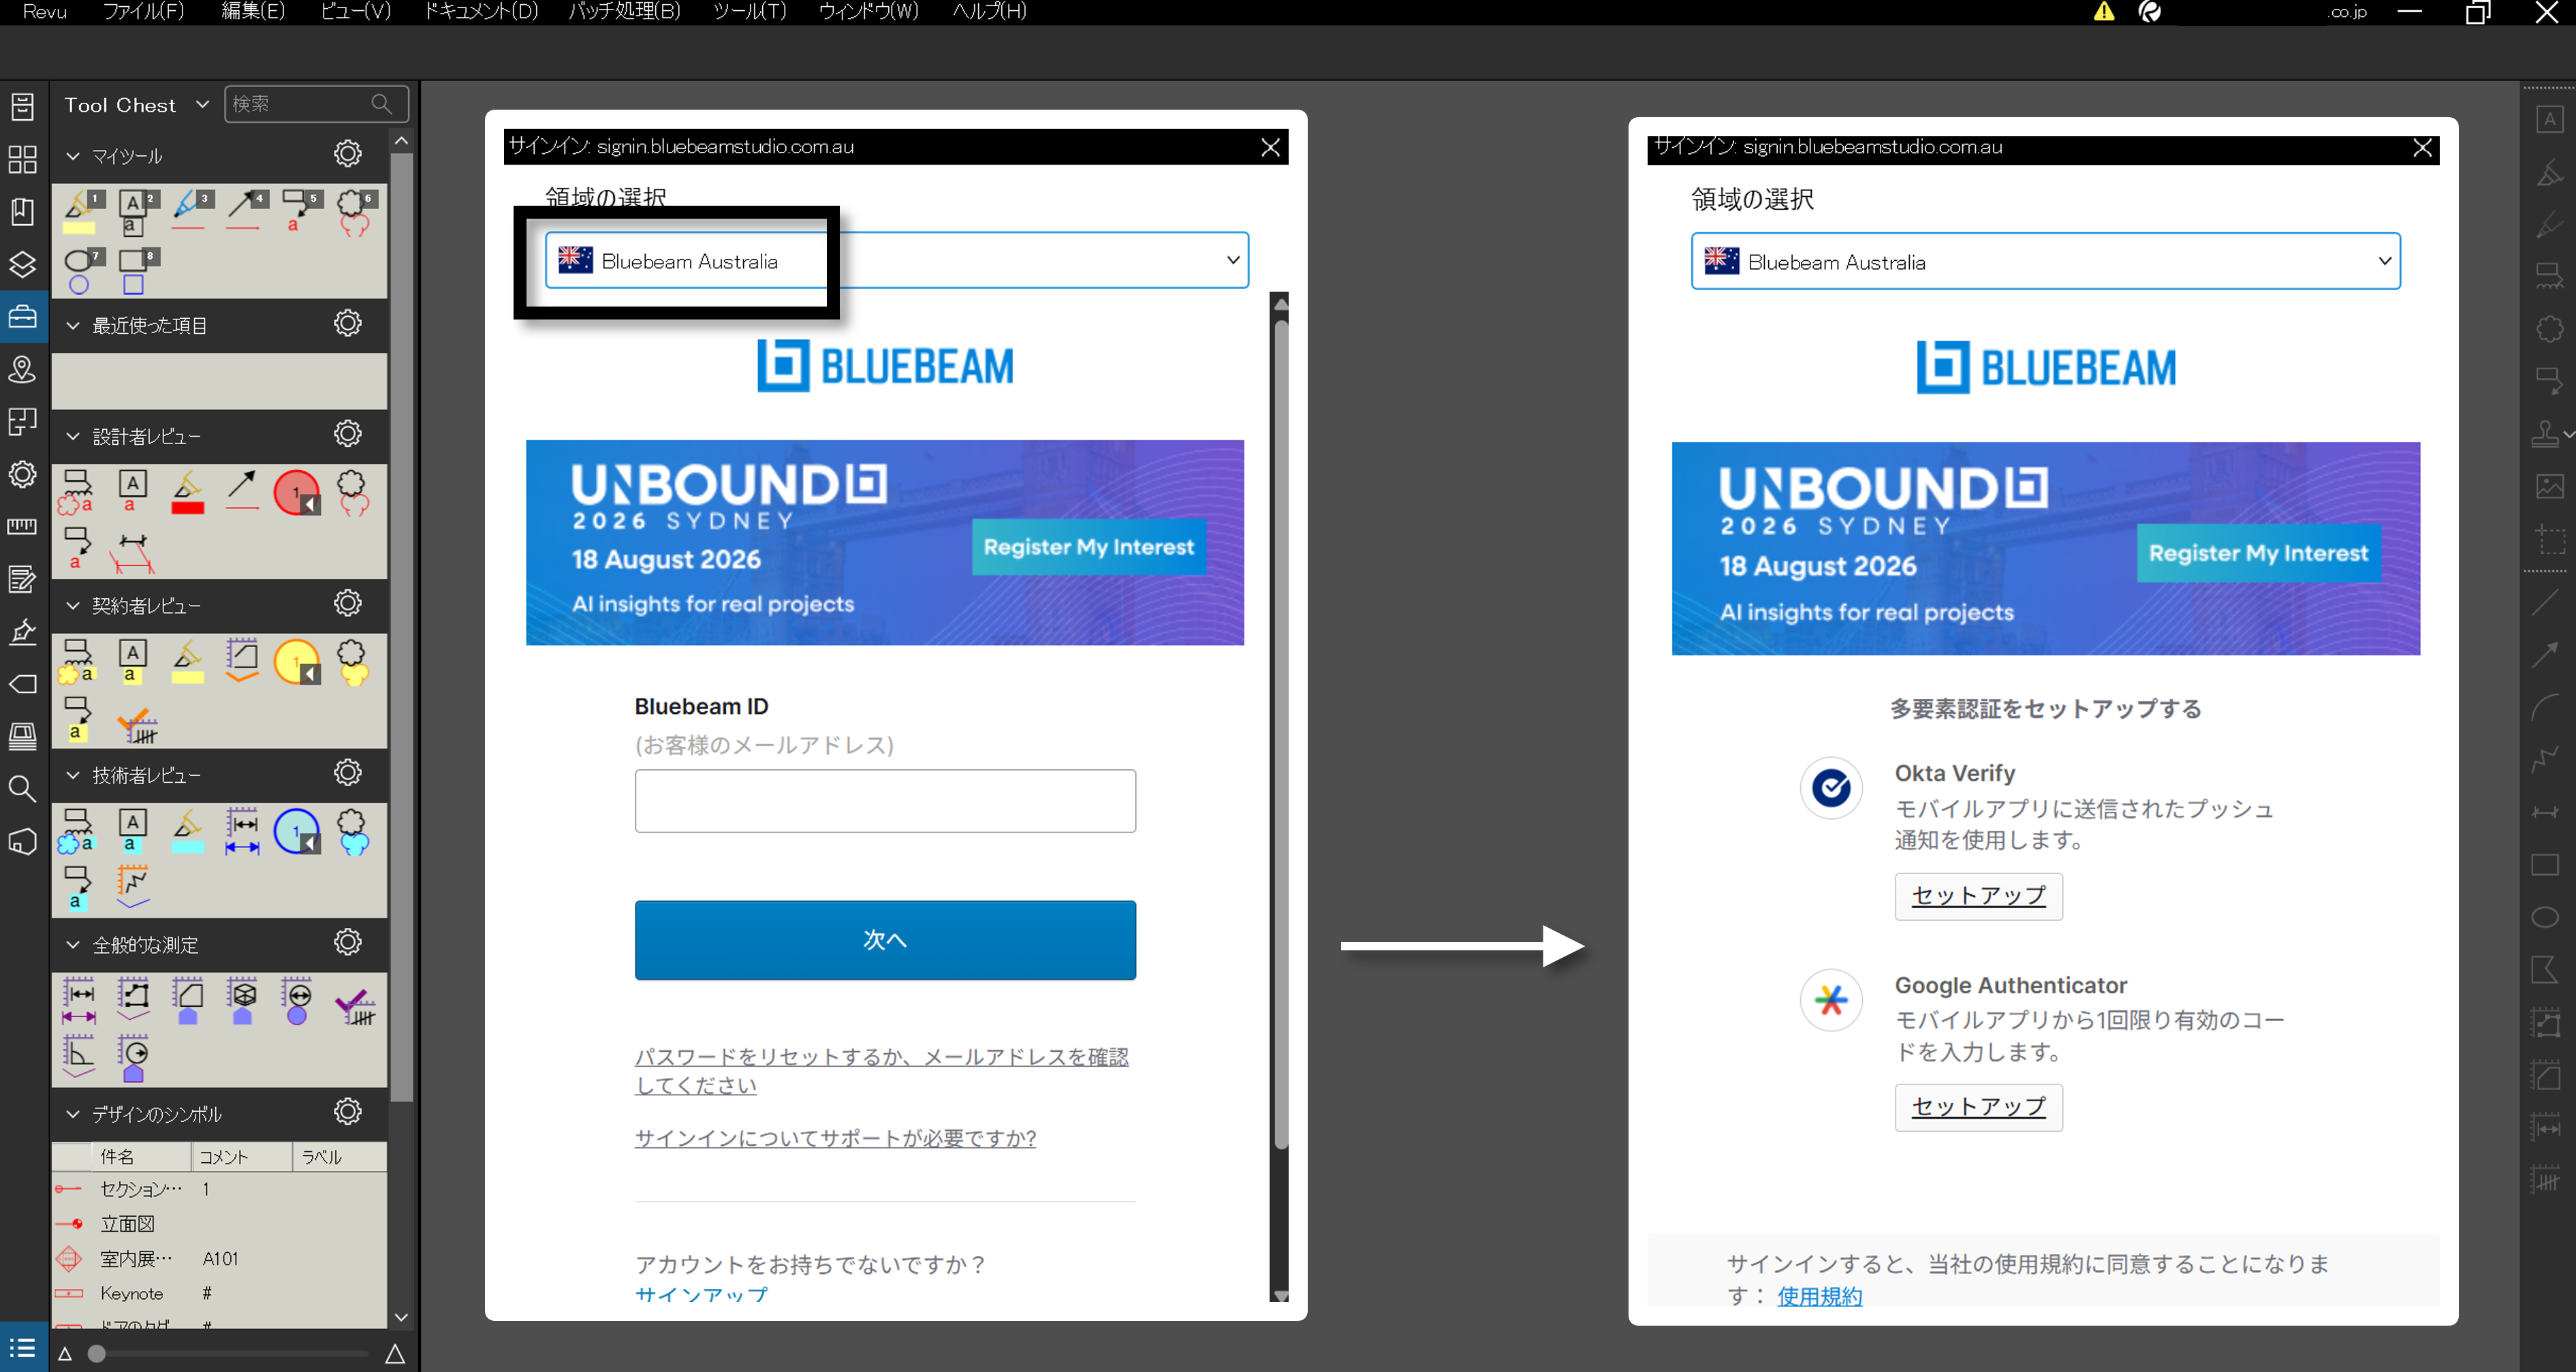Select yellow count circle in 契約者レビュー
This screenshot has width=2576, height=1372.
tap(297, 662)
